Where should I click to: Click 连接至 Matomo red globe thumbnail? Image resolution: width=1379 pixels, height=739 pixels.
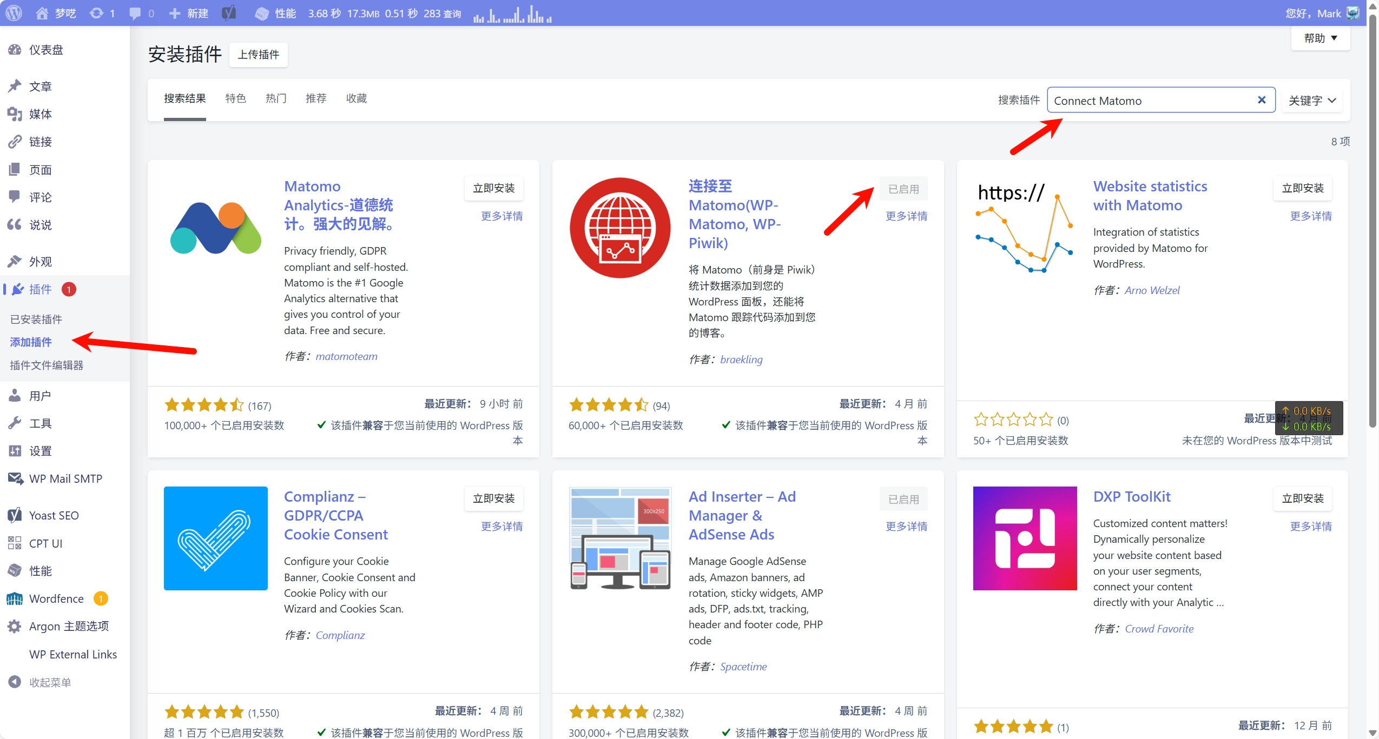621,228
